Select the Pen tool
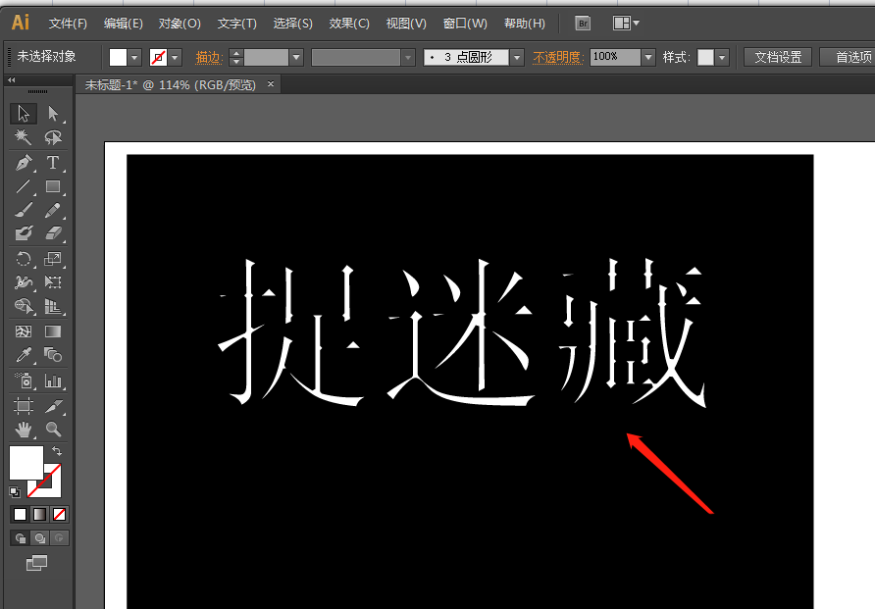 pyautogui.click(x=24, y=163)
